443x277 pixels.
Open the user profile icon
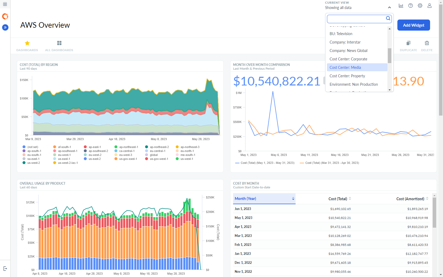tap(430, 5)
